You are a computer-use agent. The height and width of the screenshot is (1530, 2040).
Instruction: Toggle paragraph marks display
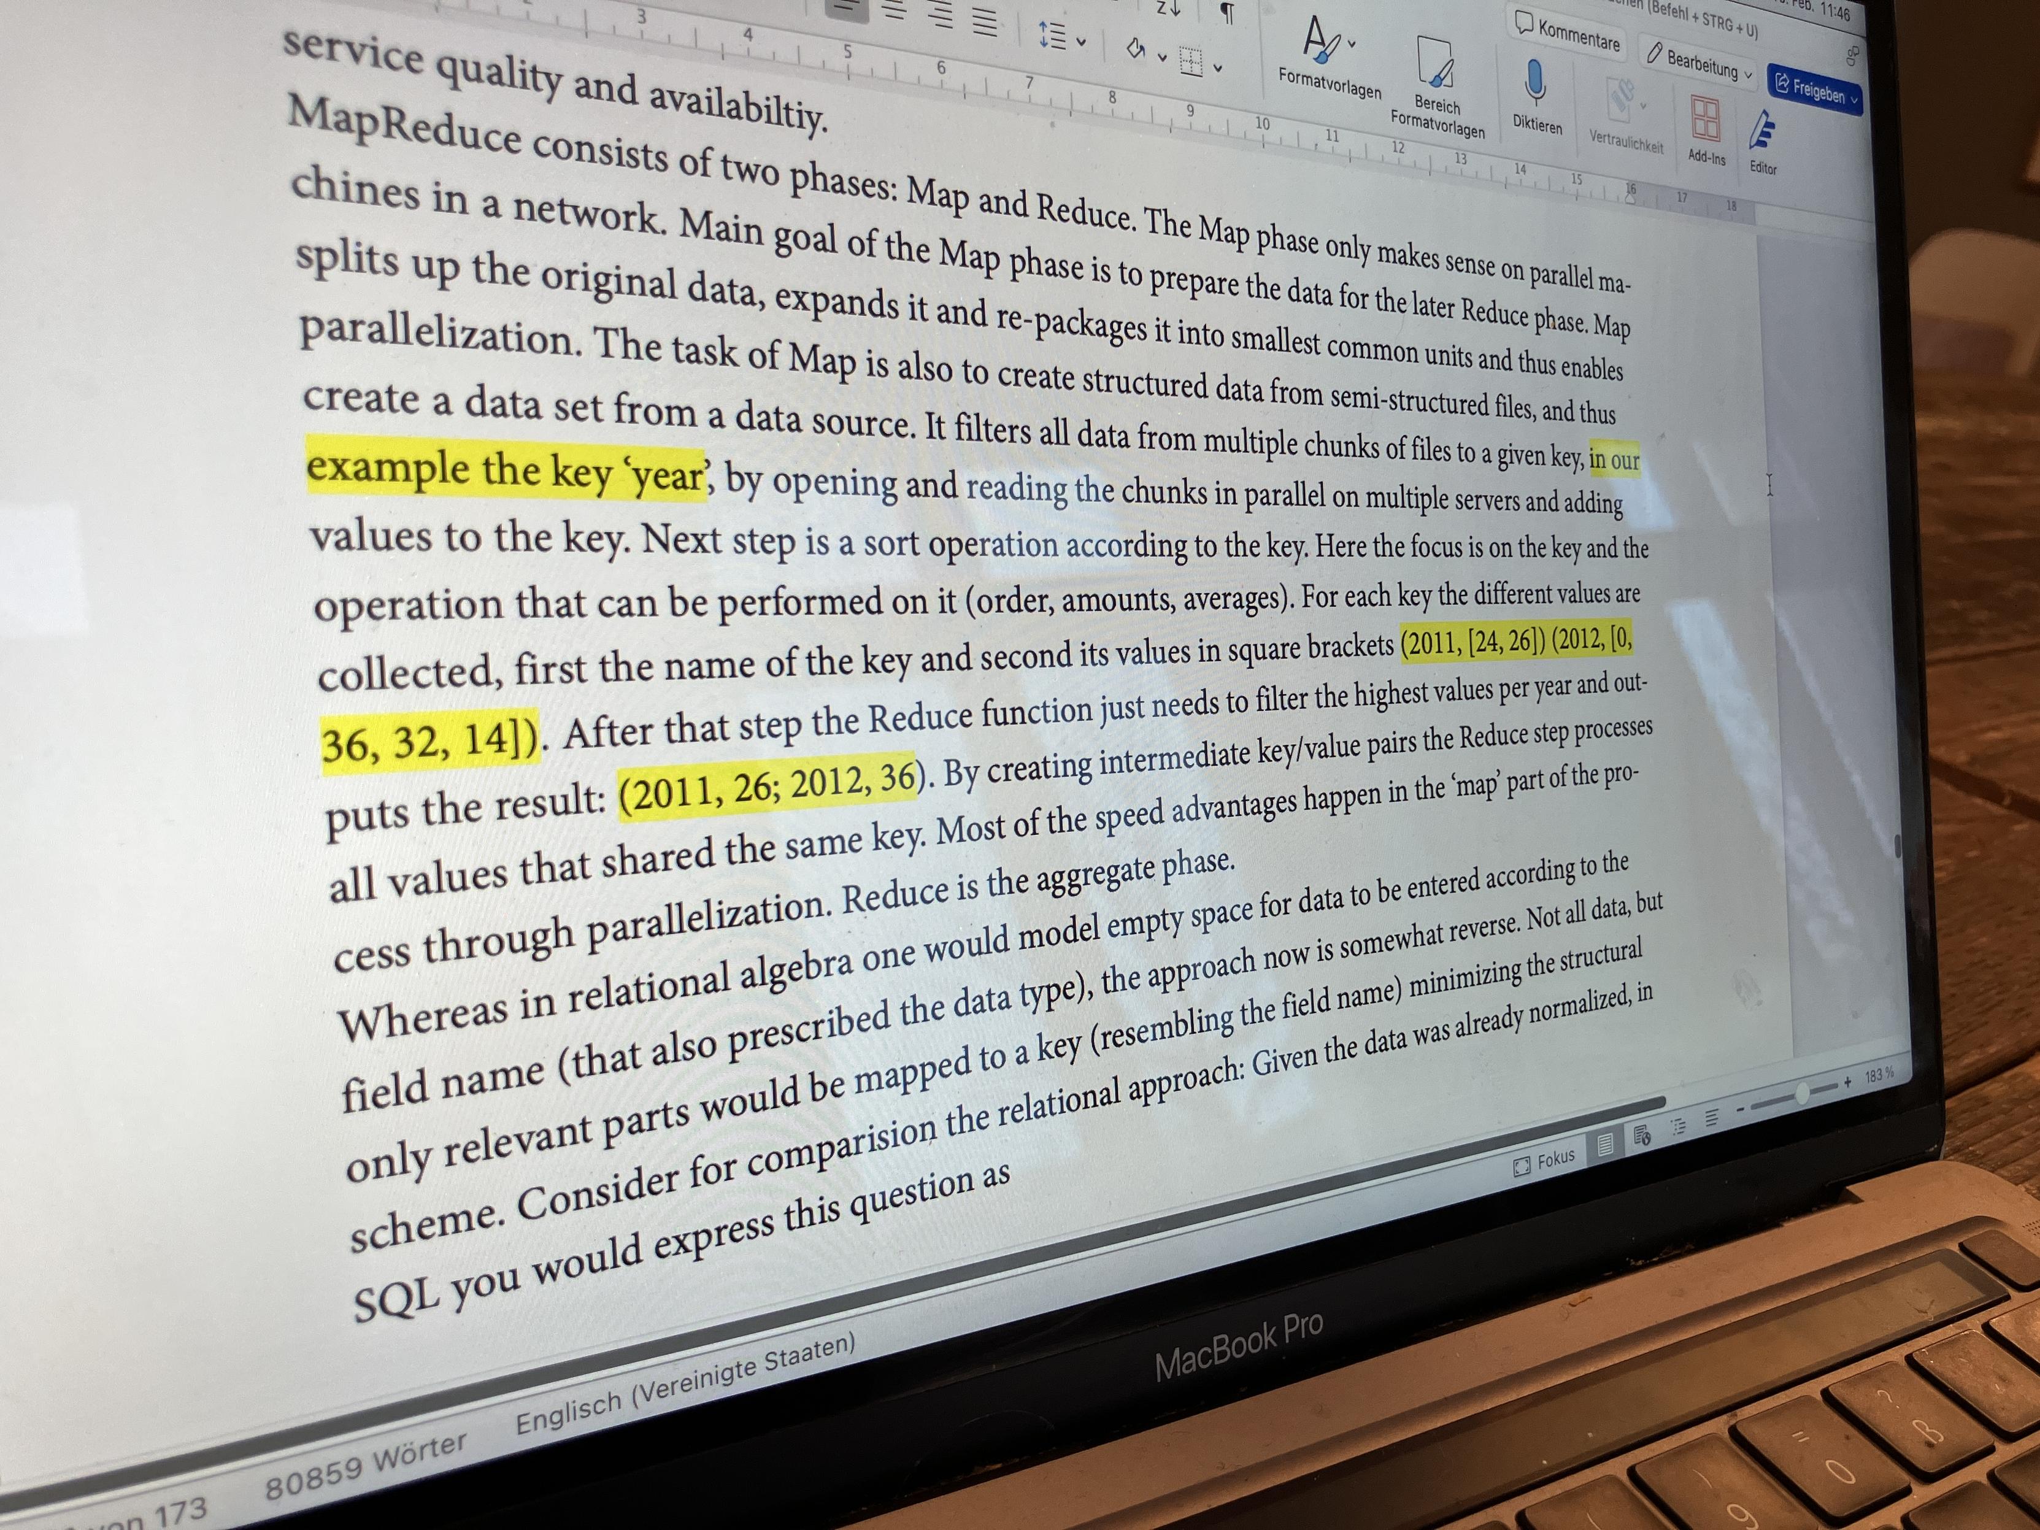click(x=1228, y=14)
